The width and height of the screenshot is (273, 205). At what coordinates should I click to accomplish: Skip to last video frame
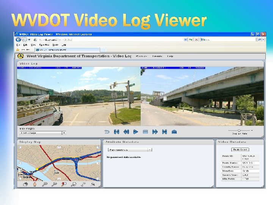pos(165,132)
